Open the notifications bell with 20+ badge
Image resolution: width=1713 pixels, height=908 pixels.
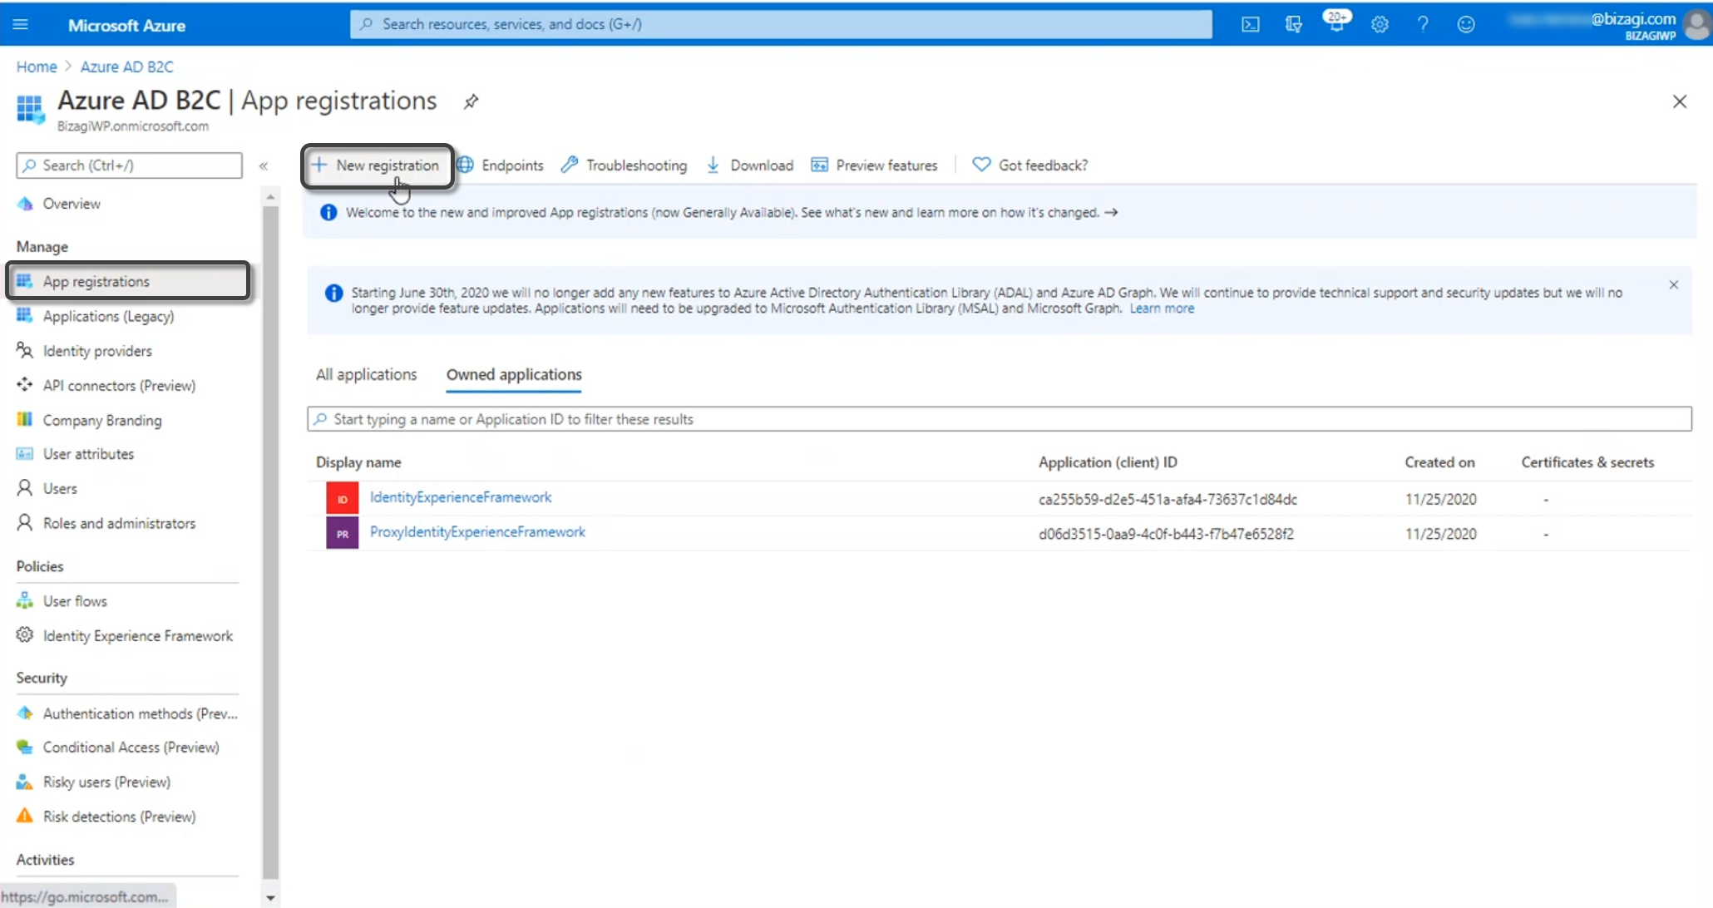pos(1336,22)
